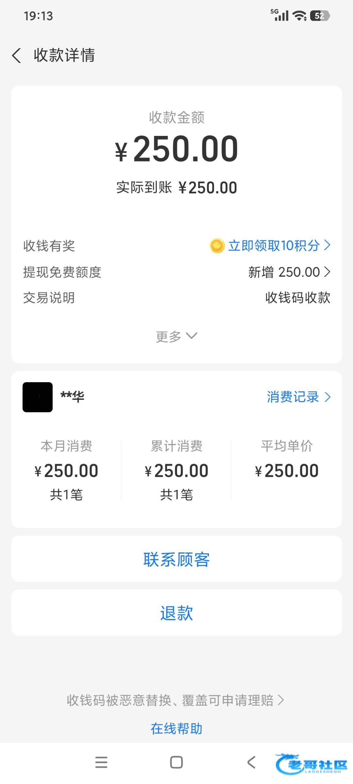Tap the 5G signal strength icon

tap(280, 15)
